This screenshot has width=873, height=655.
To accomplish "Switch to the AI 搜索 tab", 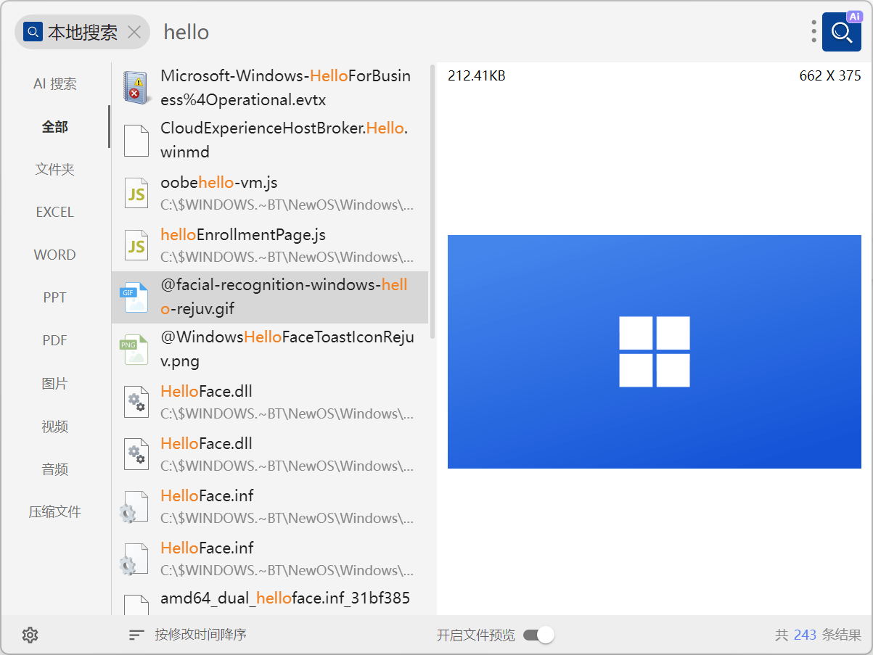I will [55, 84].
